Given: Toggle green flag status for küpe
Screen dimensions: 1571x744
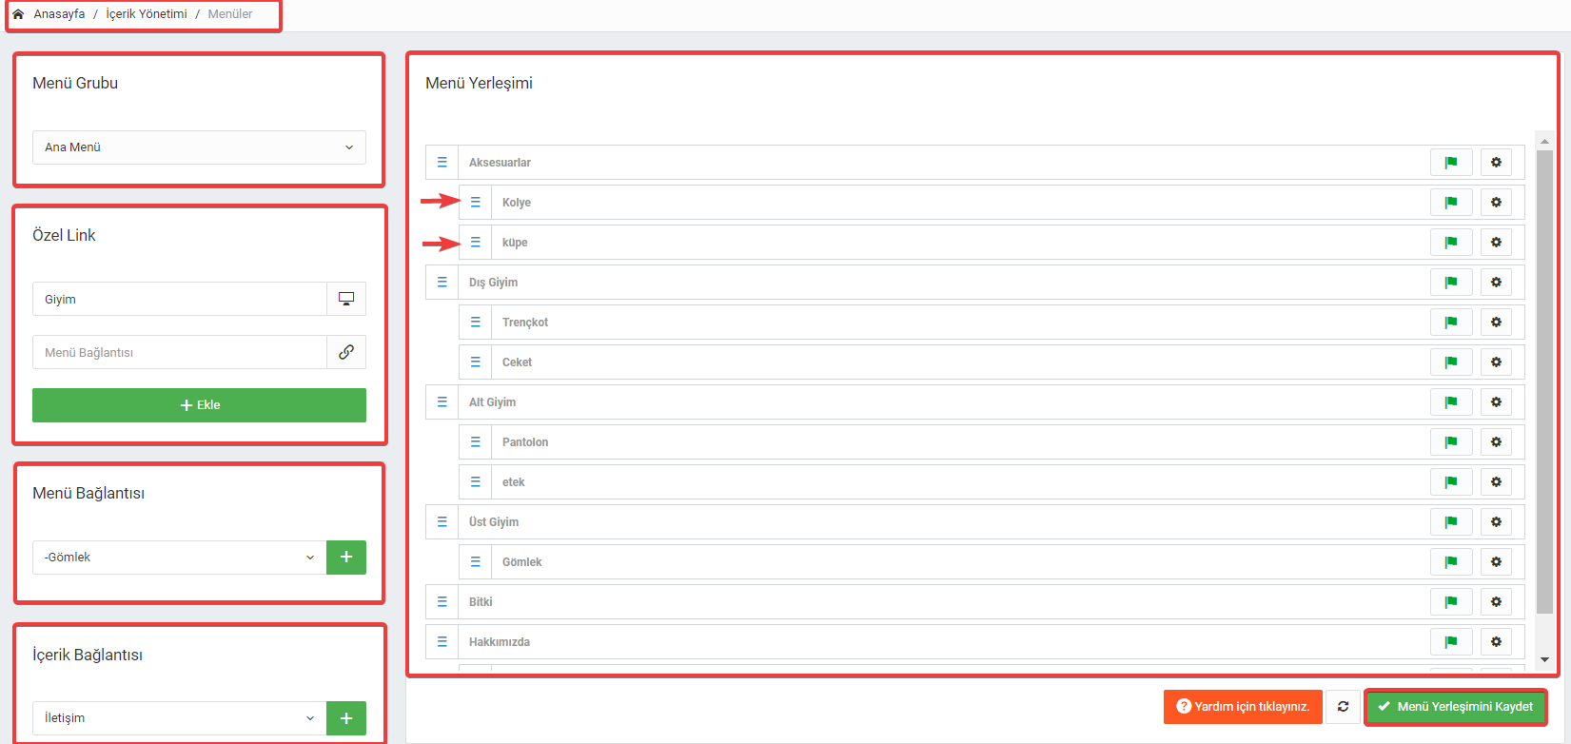Looking at the screenshot, I should point(1451,243).
